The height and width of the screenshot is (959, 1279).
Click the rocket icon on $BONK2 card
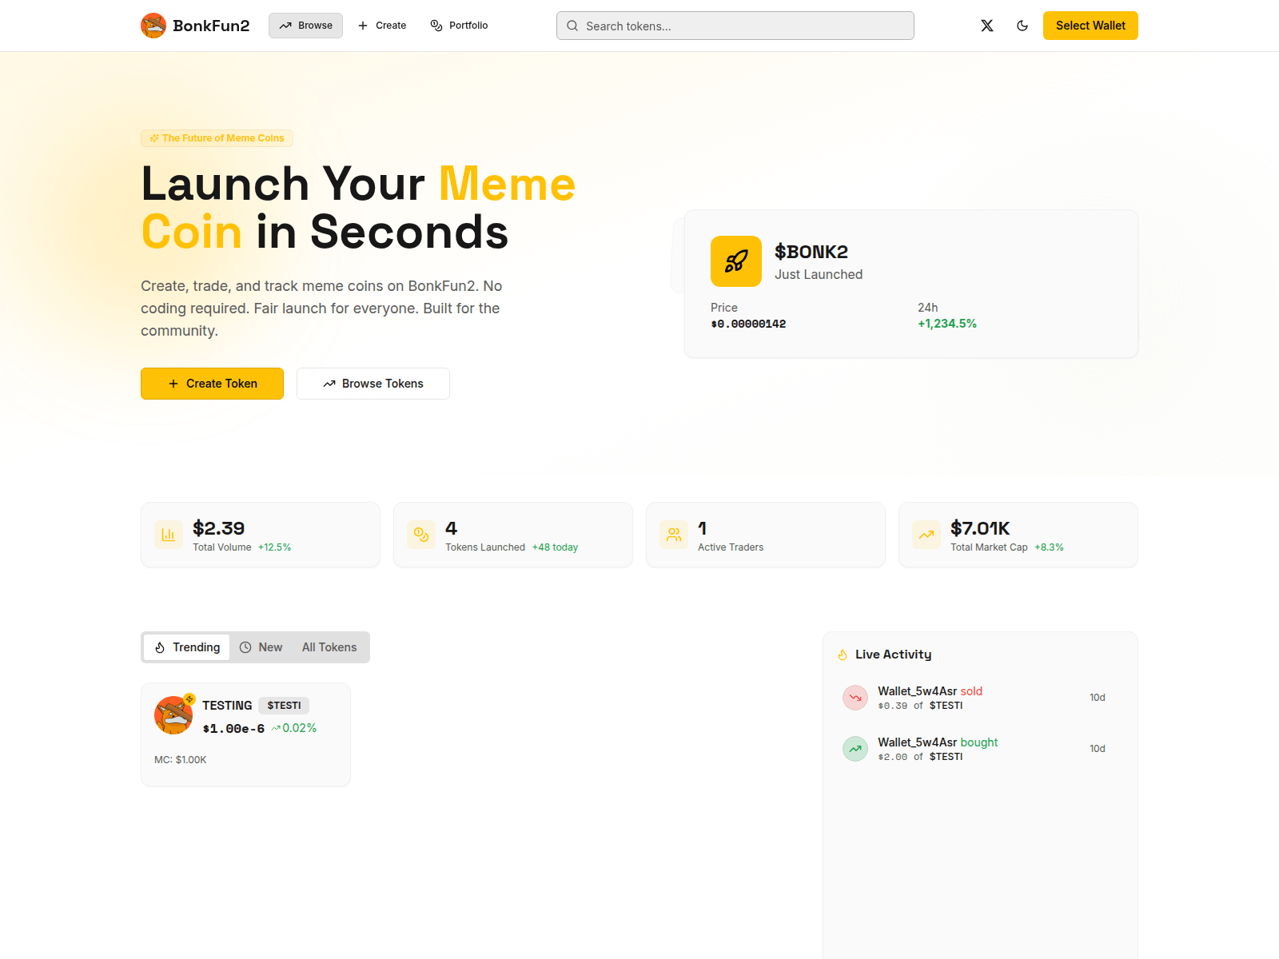[x=736, y=261]
